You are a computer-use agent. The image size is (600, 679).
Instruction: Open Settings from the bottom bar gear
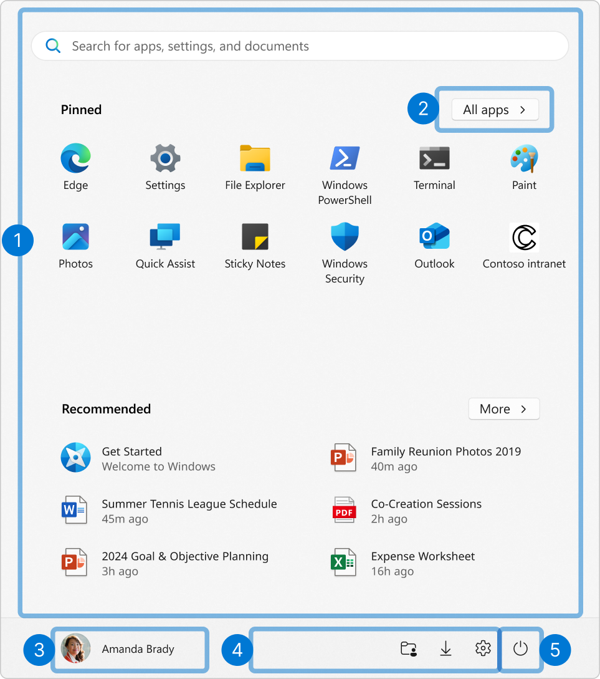coord(483,648)
